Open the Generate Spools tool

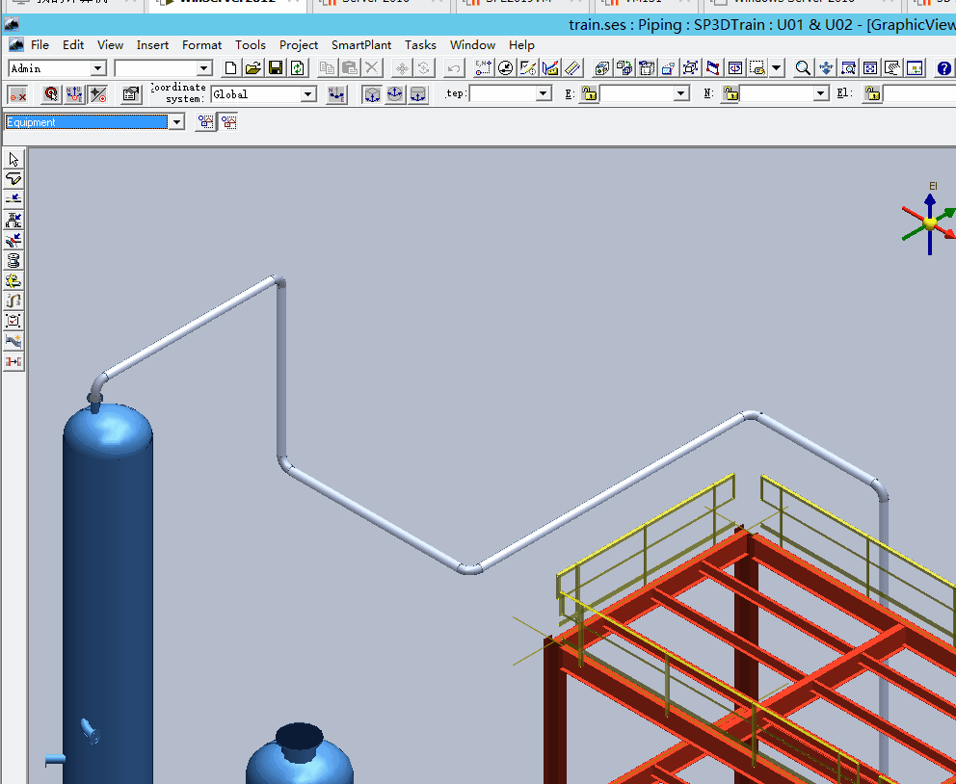click(x=13, y=261)
